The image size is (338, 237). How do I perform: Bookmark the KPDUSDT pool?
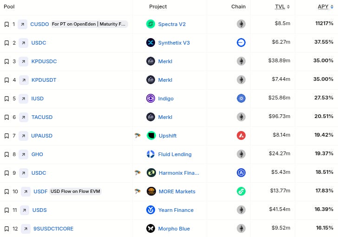tap(6, 80)
